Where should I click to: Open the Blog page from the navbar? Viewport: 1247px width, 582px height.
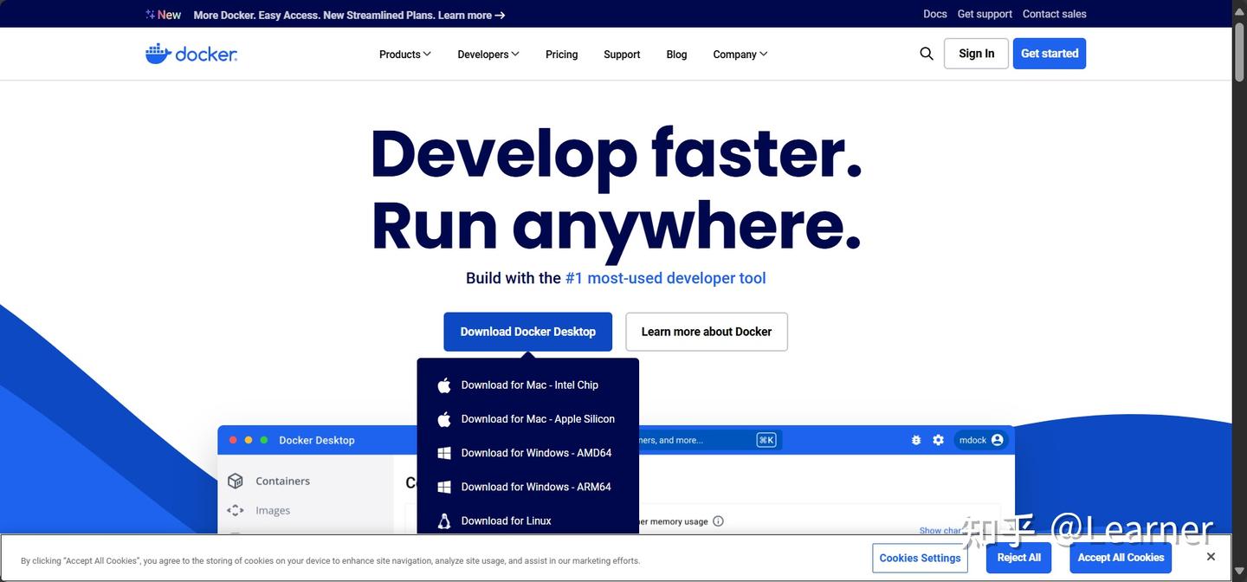pyautogui.click(x=676, y=54)
